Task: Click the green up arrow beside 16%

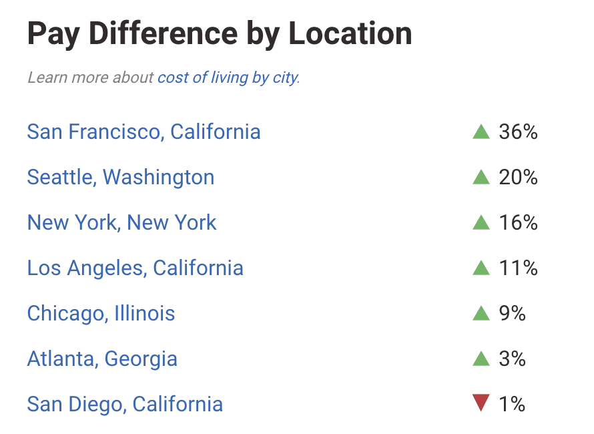Action: 481,222
